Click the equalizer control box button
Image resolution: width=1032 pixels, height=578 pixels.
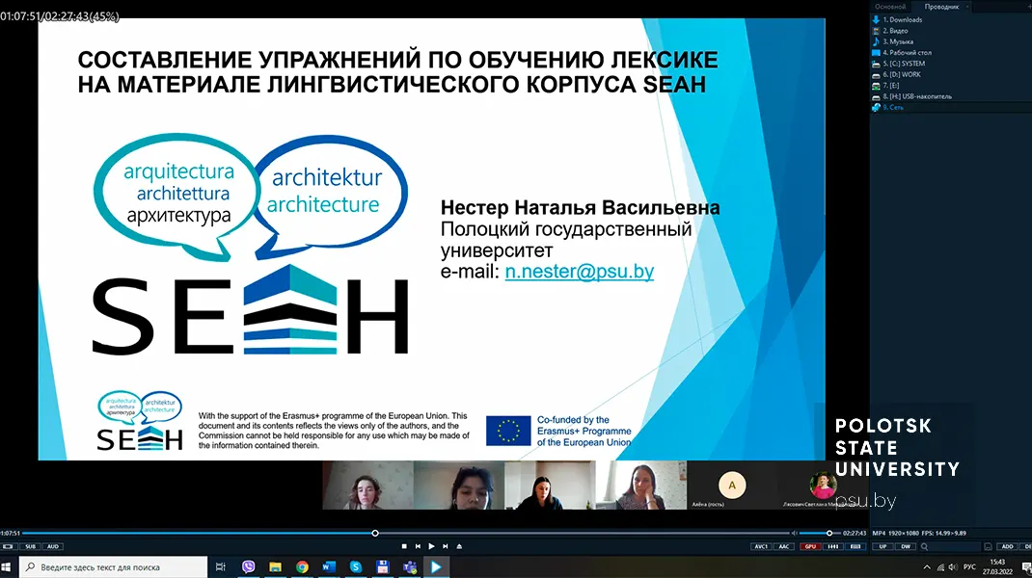coord(832,546)
